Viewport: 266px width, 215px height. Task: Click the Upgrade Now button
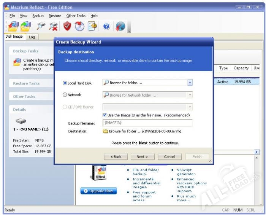click(98, 191)
